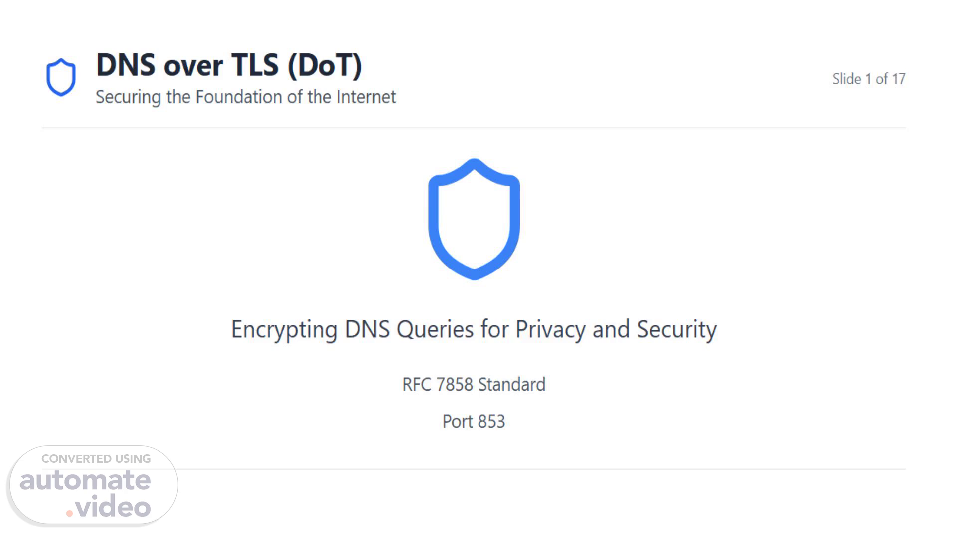Select the word "Security" in the heading
This screenshot has width=957, height=538.
coord(676,329)
